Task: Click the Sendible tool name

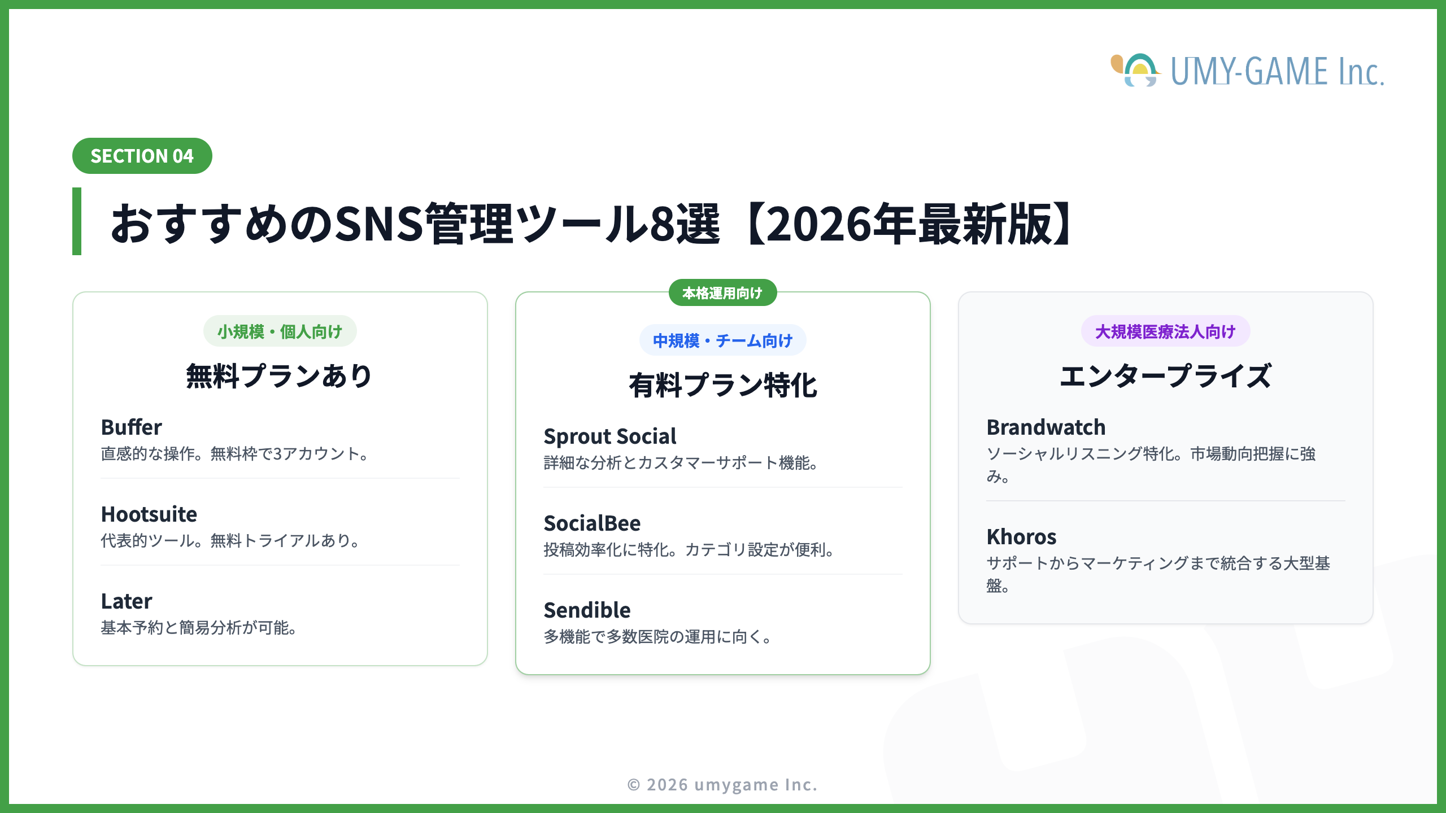Action: (x=587, y=610)
